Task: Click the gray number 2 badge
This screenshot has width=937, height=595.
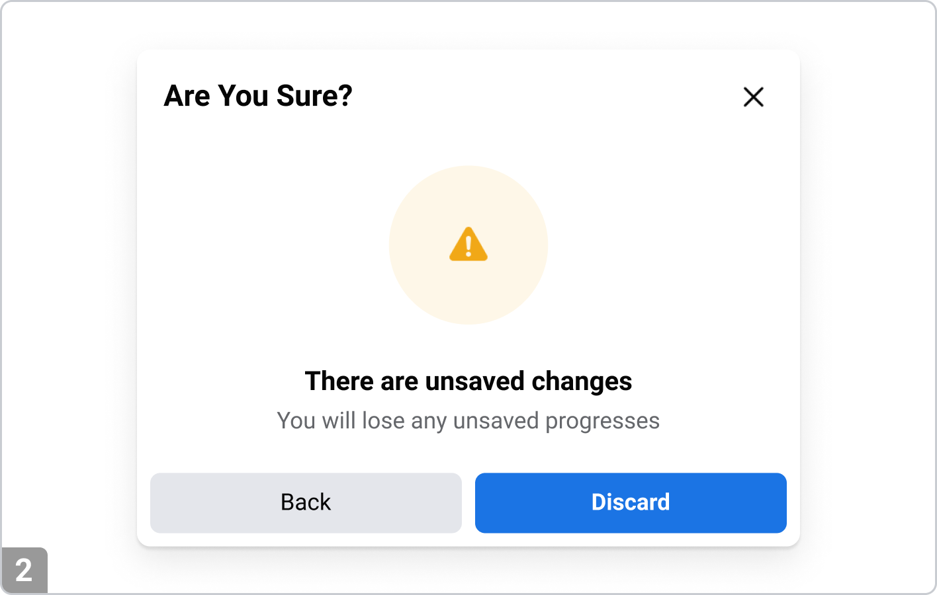Action: tap(24, 570)
